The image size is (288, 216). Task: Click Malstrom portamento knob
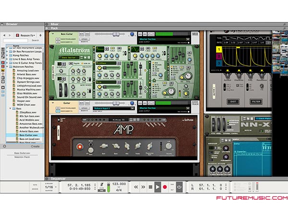coord(61,71)
